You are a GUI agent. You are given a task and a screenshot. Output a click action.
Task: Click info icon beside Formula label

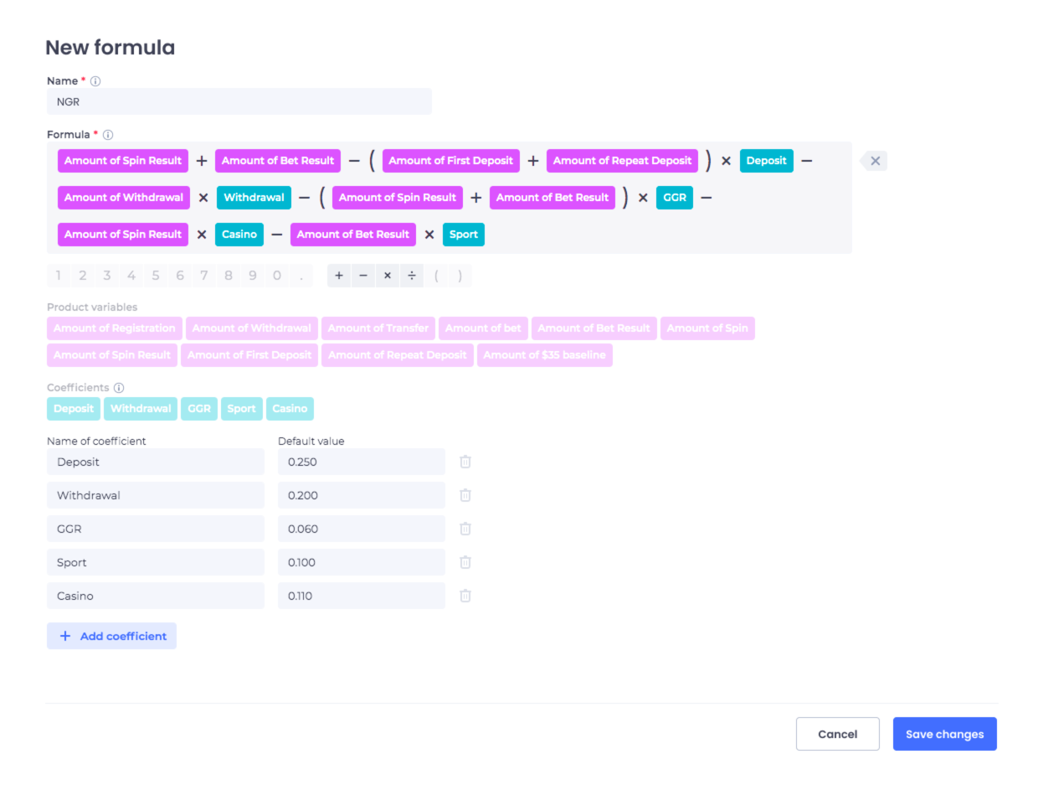108,135
